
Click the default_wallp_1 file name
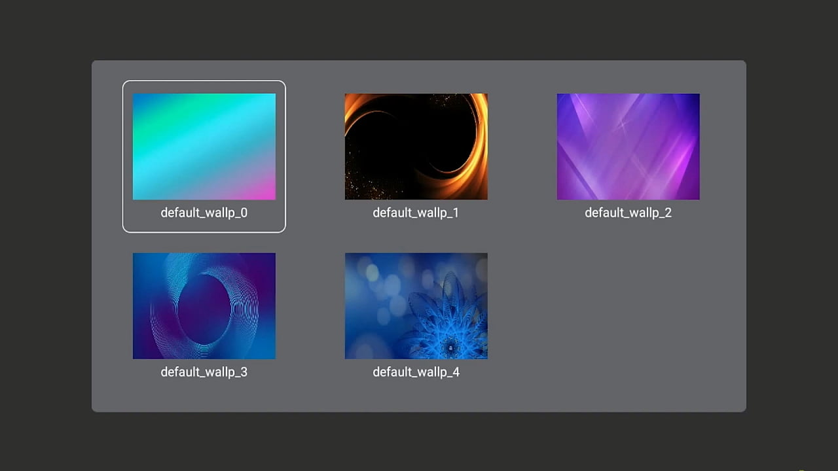click(x=416, y=213)
